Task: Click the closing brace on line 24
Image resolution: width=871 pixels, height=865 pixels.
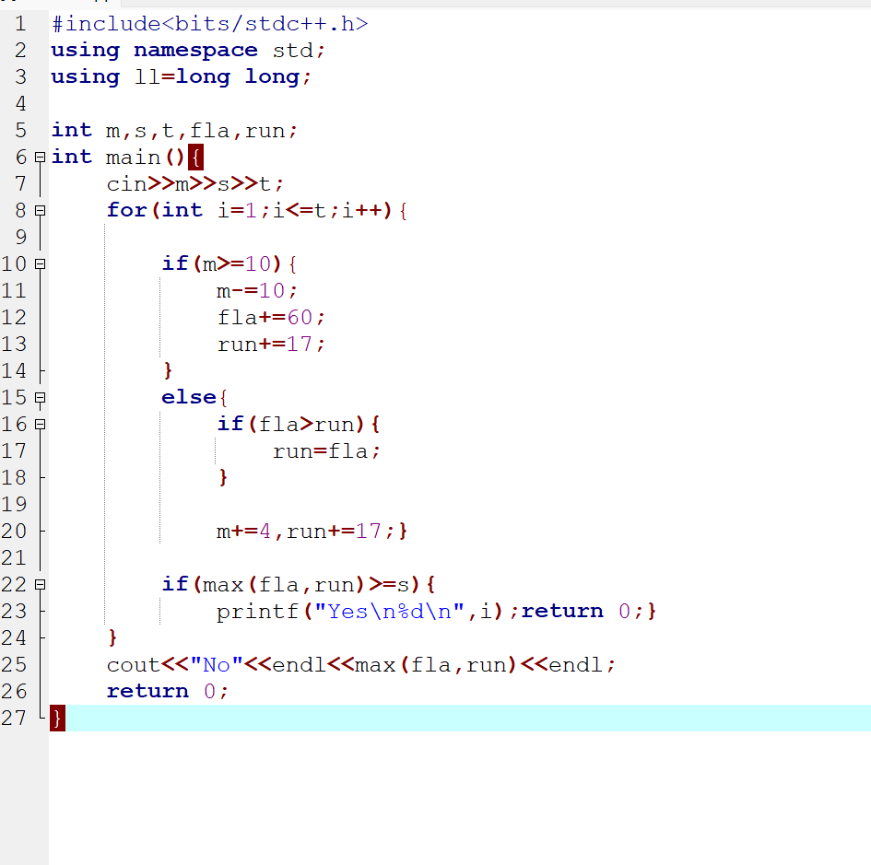Action: click(112, 637)
